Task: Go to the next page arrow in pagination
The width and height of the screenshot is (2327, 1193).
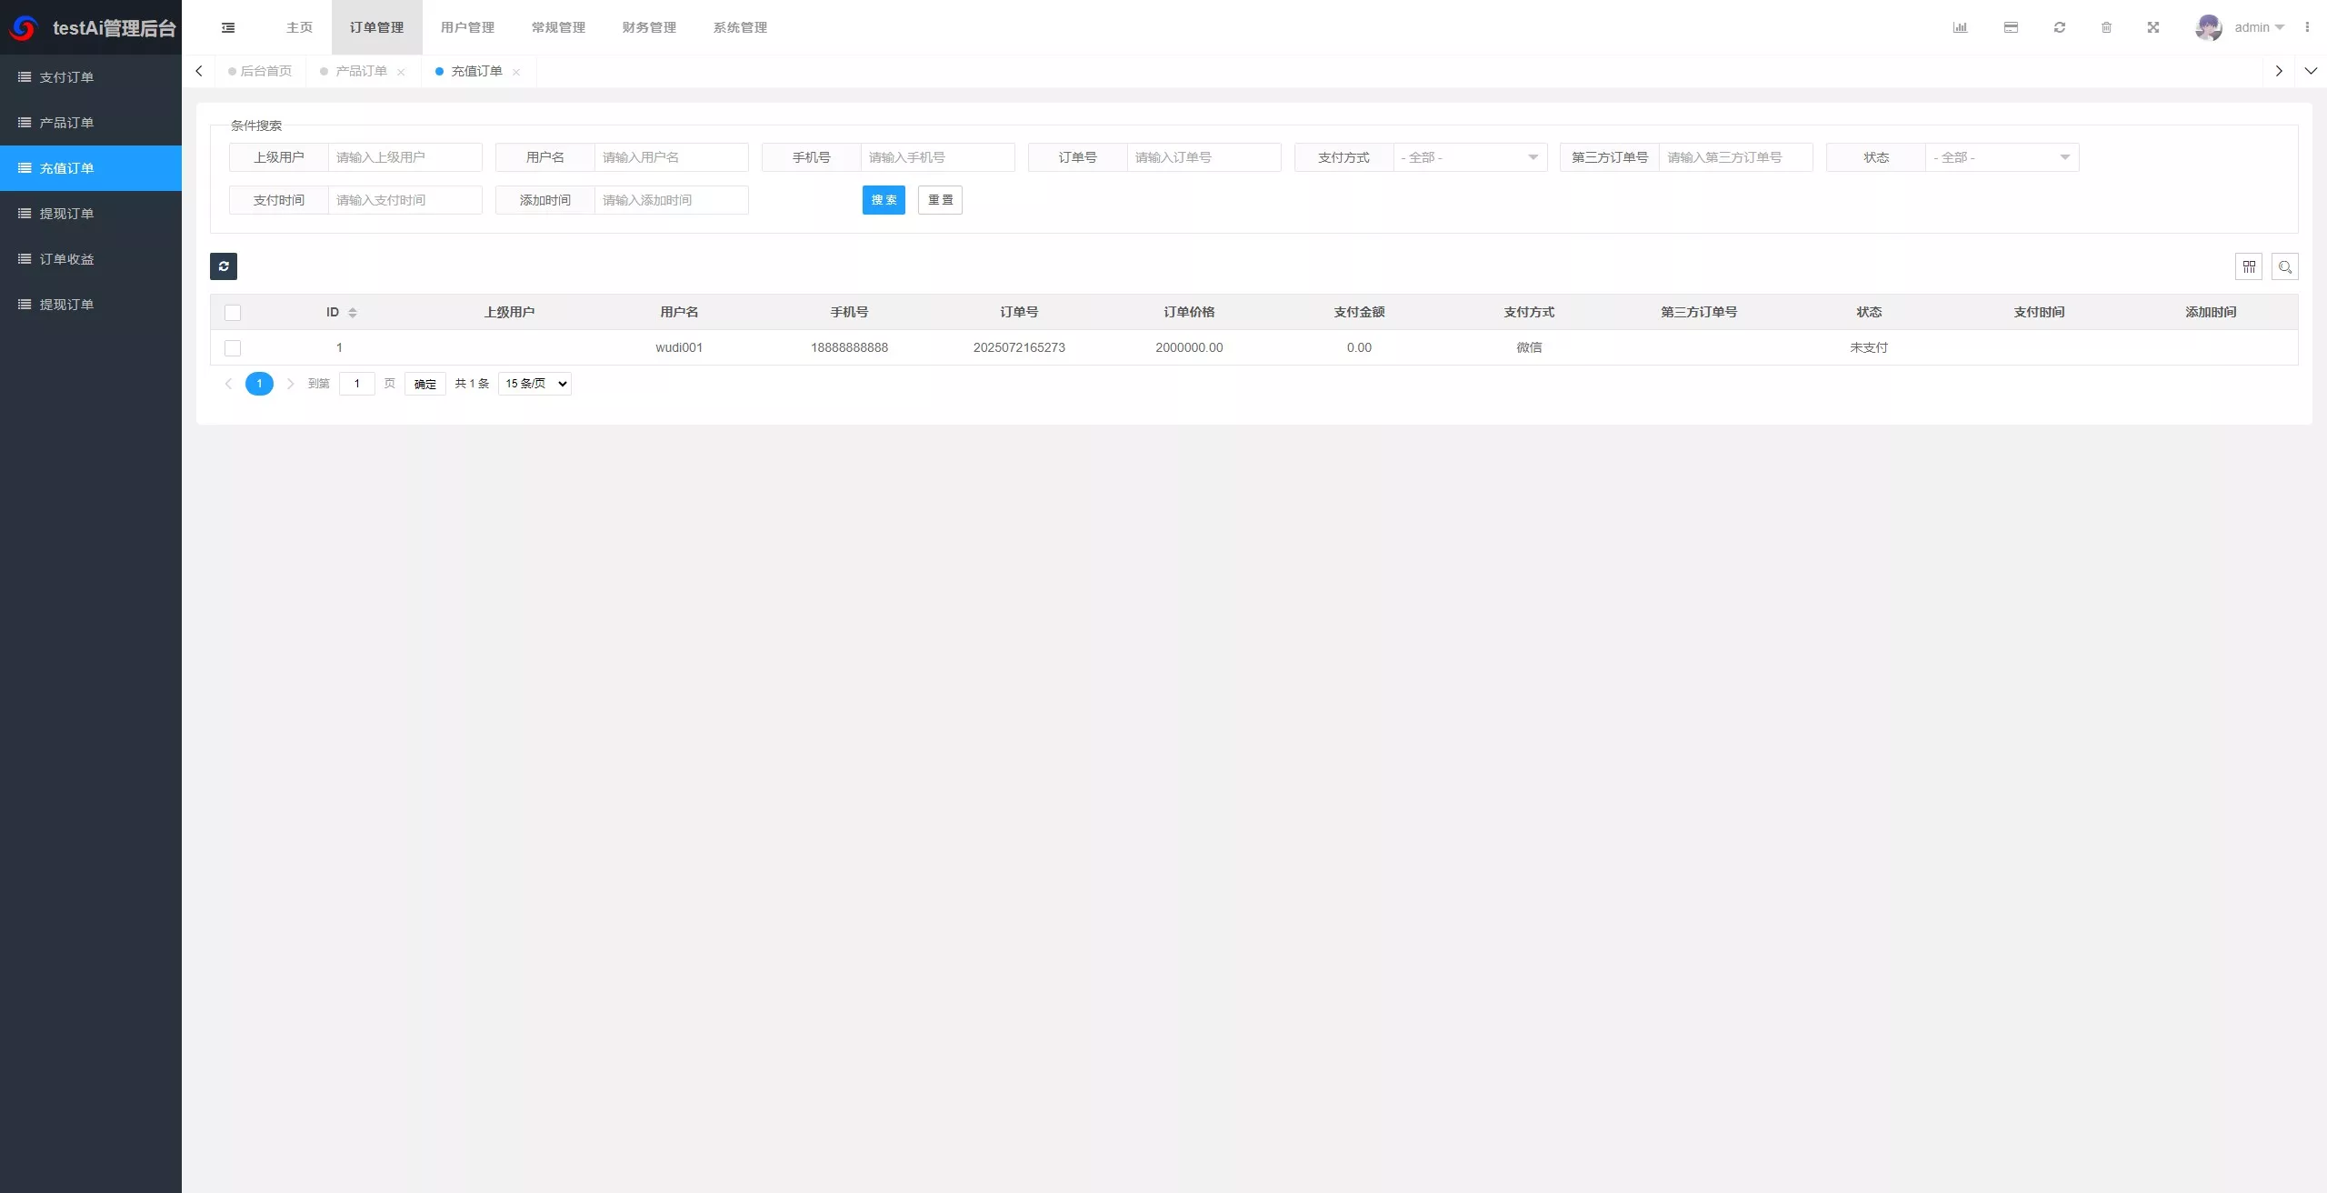Action: coord(291,384)
